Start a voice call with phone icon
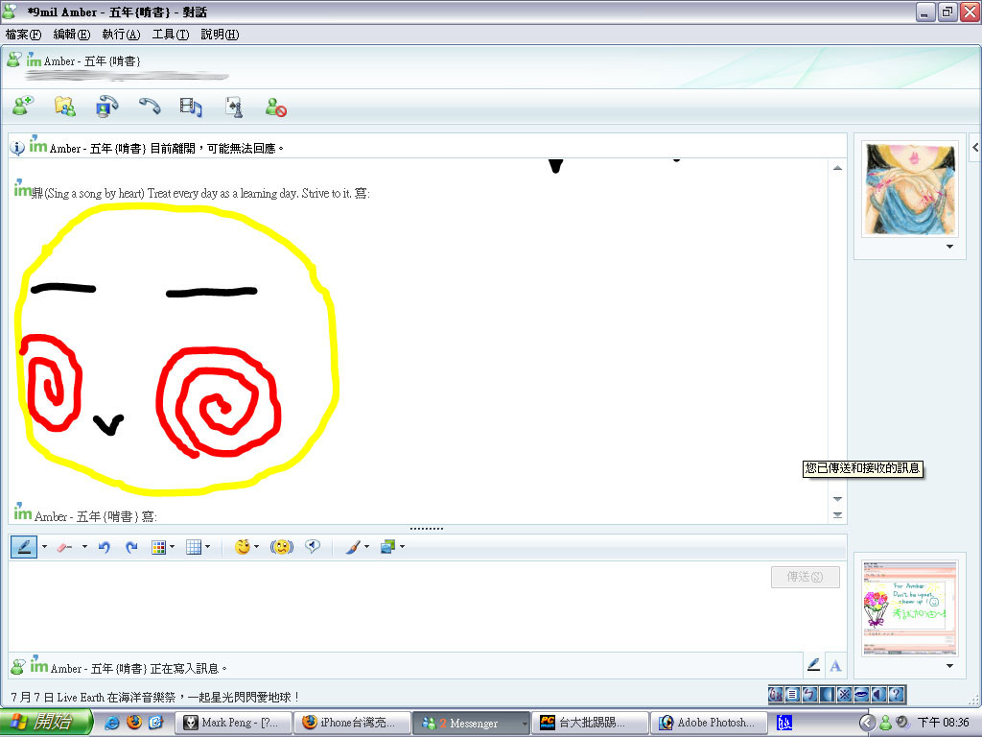 (x=150, y=106)
